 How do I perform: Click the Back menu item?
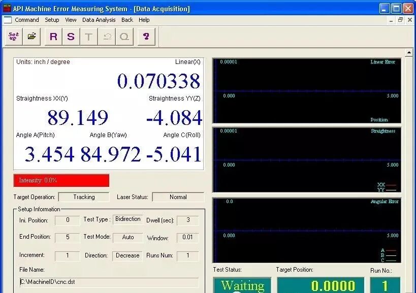click(x=127, y=20)
